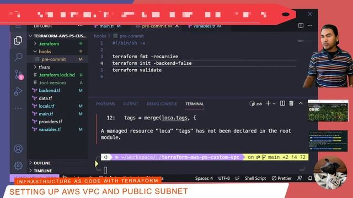Collapse the hooks folder
Viewport: 353px width, 198px height.
point(57,51)
